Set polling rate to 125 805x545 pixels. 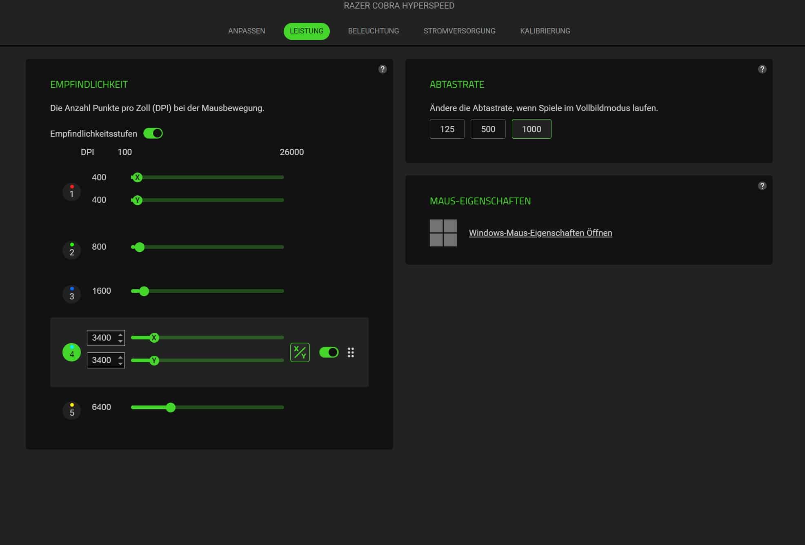point(447,129)
